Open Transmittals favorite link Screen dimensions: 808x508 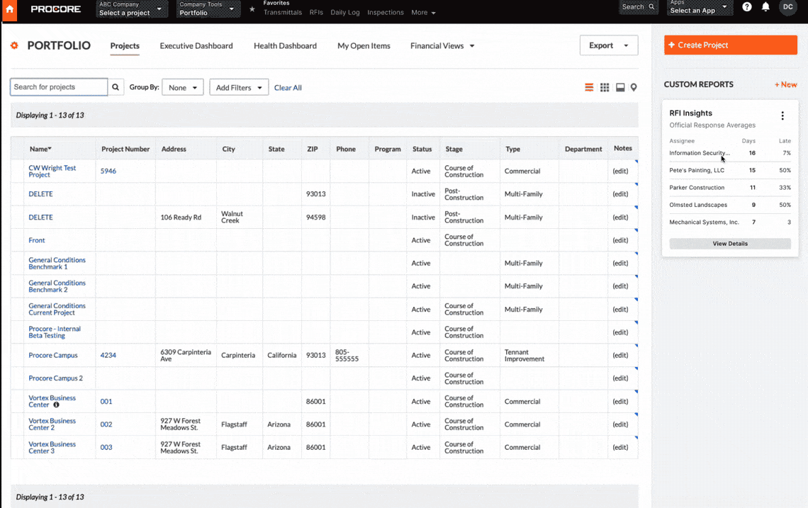282,12
